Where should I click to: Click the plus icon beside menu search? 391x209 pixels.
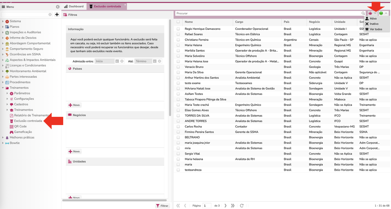57,15
